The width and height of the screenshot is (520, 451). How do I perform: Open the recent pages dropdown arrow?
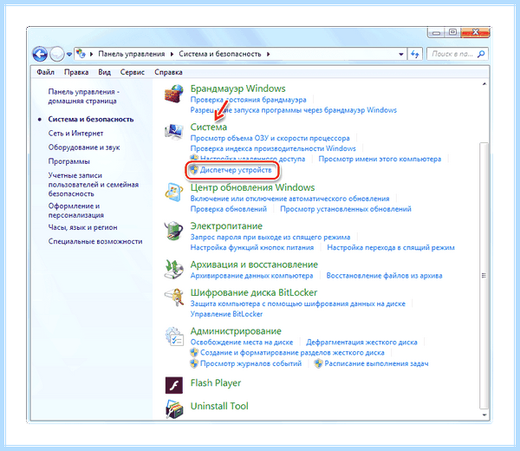69,54
